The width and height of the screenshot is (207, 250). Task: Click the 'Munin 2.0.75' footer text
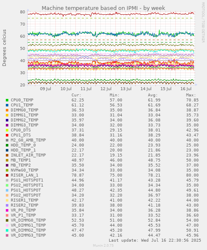103,245
